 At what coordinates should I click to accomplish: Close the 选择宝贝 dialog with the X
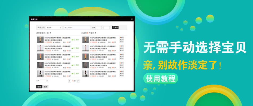pyautogui.click(x=132, y=19)
